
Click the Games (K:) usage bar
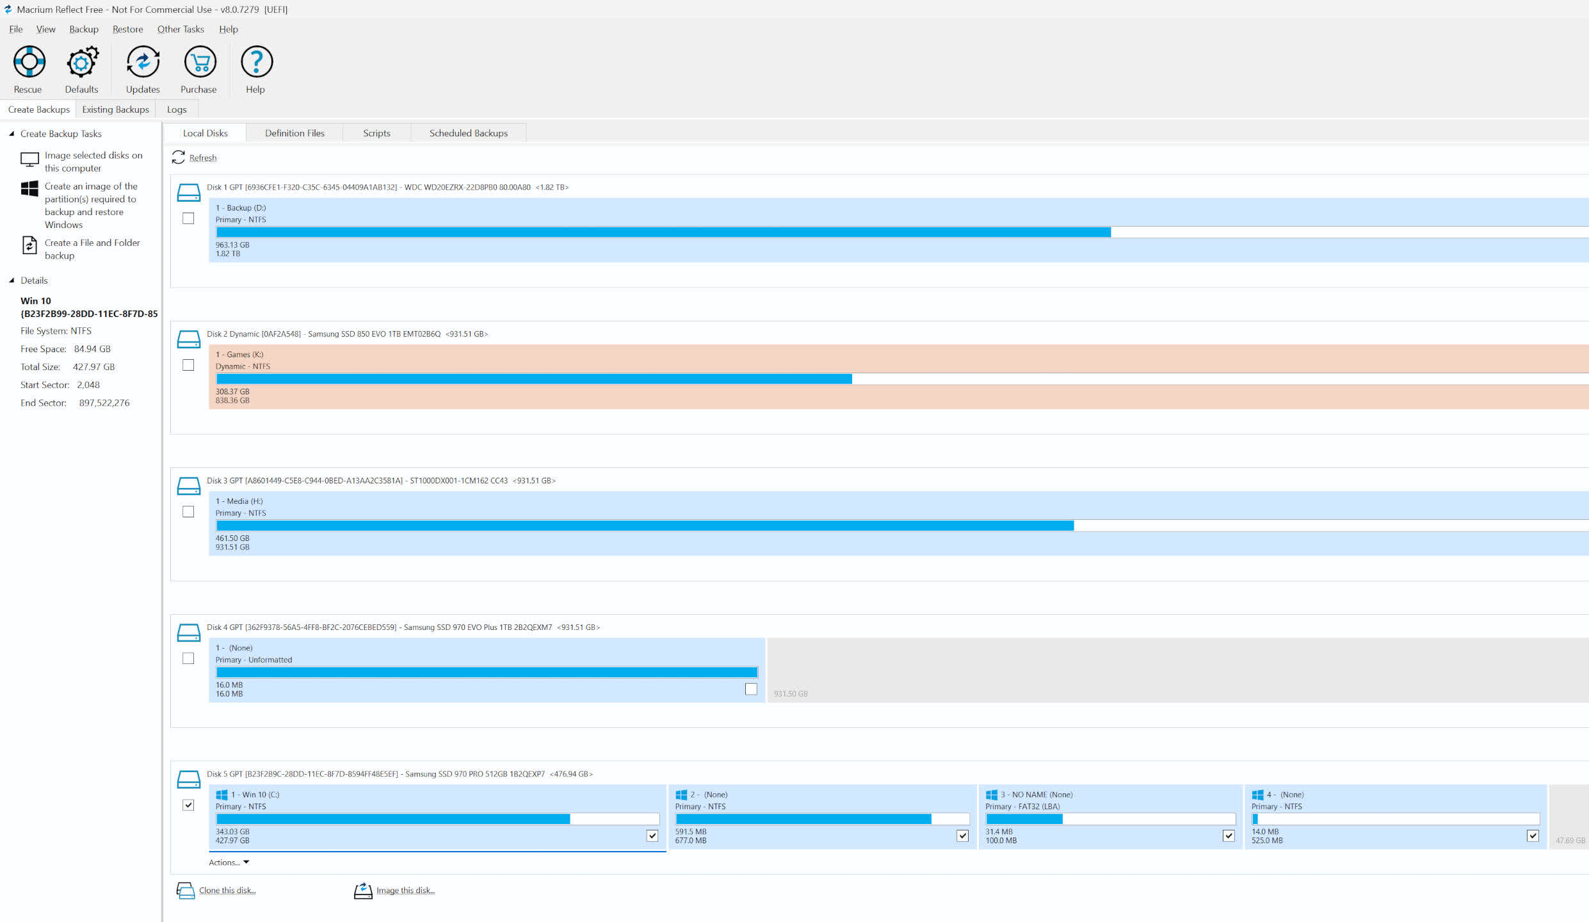pyautogui.click(x=902, y=379)
